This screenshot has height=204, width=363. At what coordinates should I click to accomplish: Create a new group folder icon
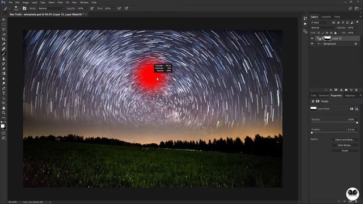pyautogui.click(x=346, y=90)
